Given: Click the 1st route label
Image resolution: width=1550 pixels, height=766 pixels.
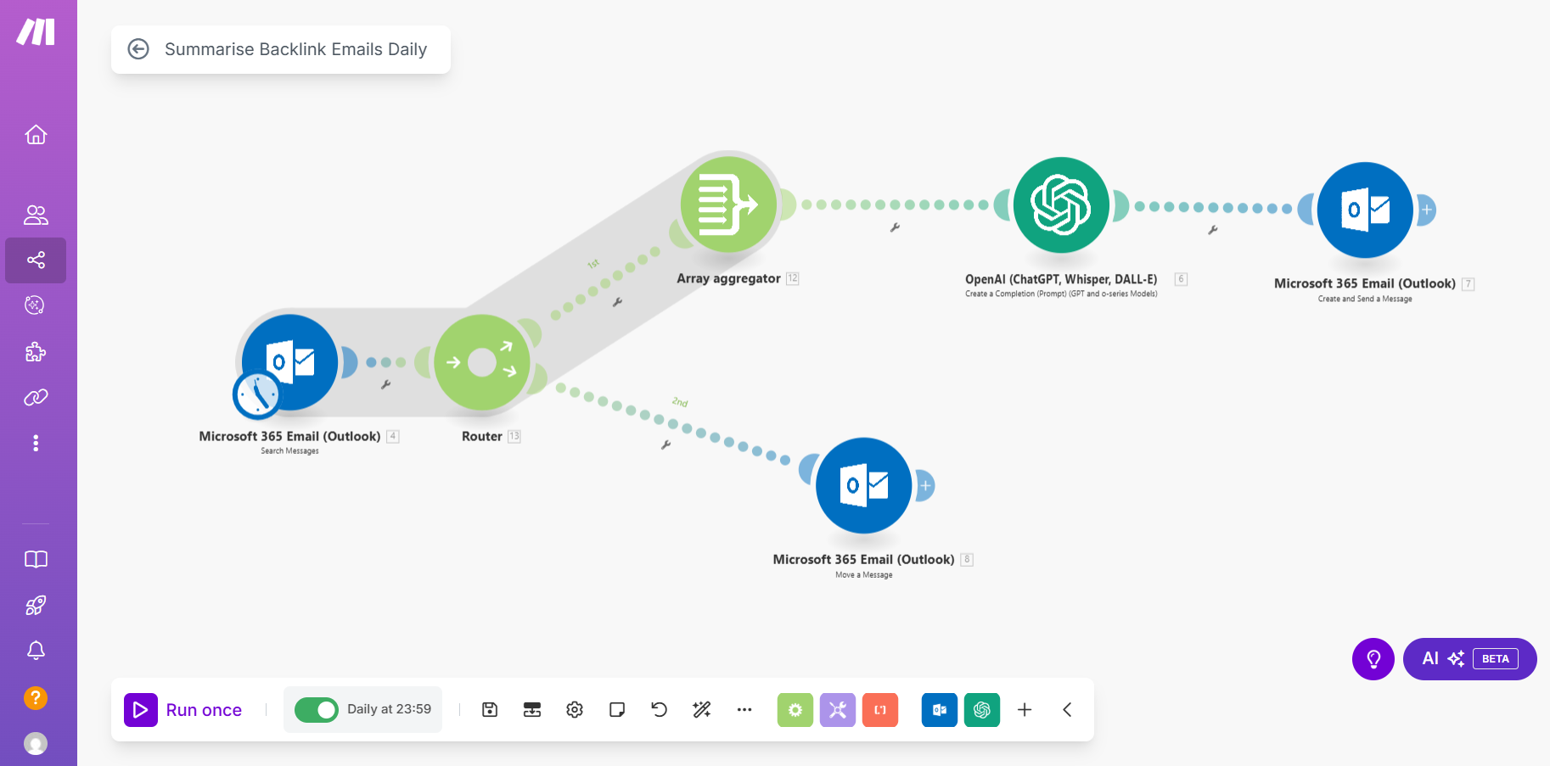Looking at the screenshot, I should tap(593, 264).
